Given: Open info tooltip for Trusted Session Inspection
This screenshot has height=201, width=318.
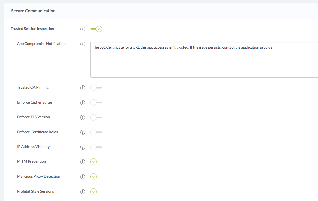Looking at the screenshot, I should point(82,29).
